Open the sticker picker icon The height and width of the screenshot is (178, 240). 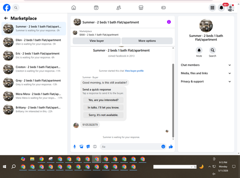(88, 146)
